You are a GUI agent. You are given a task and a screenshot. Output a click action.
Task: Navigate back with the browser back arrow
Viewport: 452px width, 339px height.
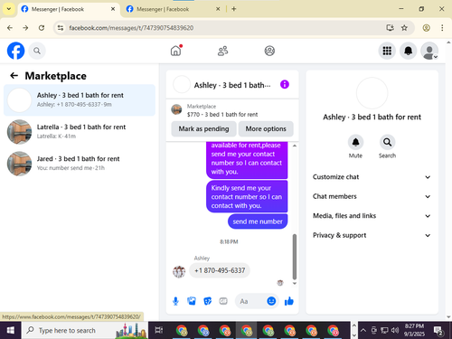[10, 28]
